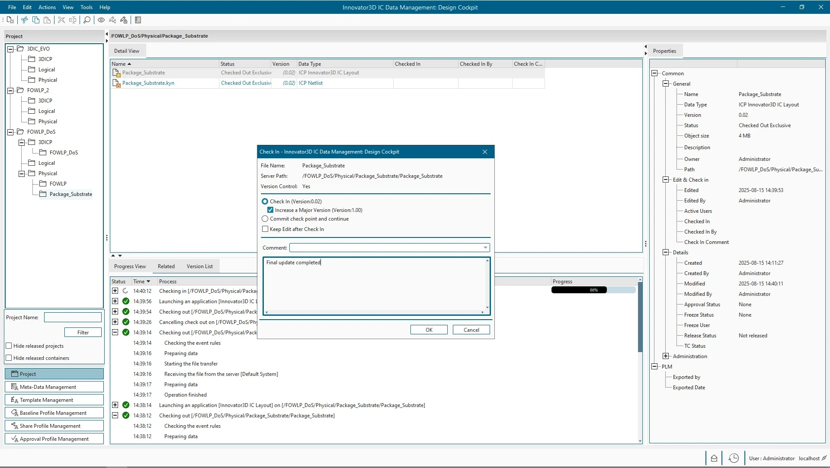Click the connection plug icon beside localhost

(x=824, y=458)
